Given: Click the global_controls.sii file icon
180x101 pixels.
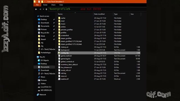Looking at the screenshot, I should [x=59, y=62].
